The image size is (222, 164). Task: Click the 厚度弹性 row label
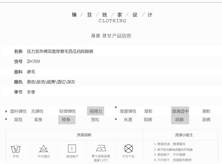click(x=128, y=111)
